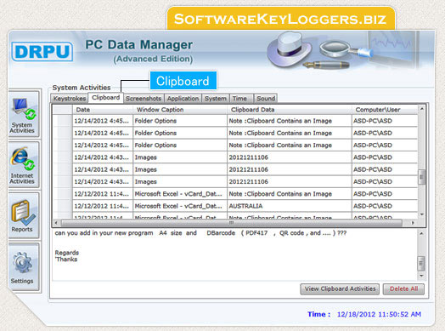Click the Delete All button
This screenshot has height=331, width=445.
[x=403, y=289]
